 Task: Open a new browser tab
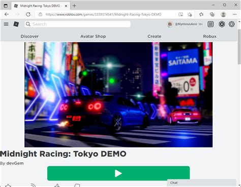tap(74, 6)
